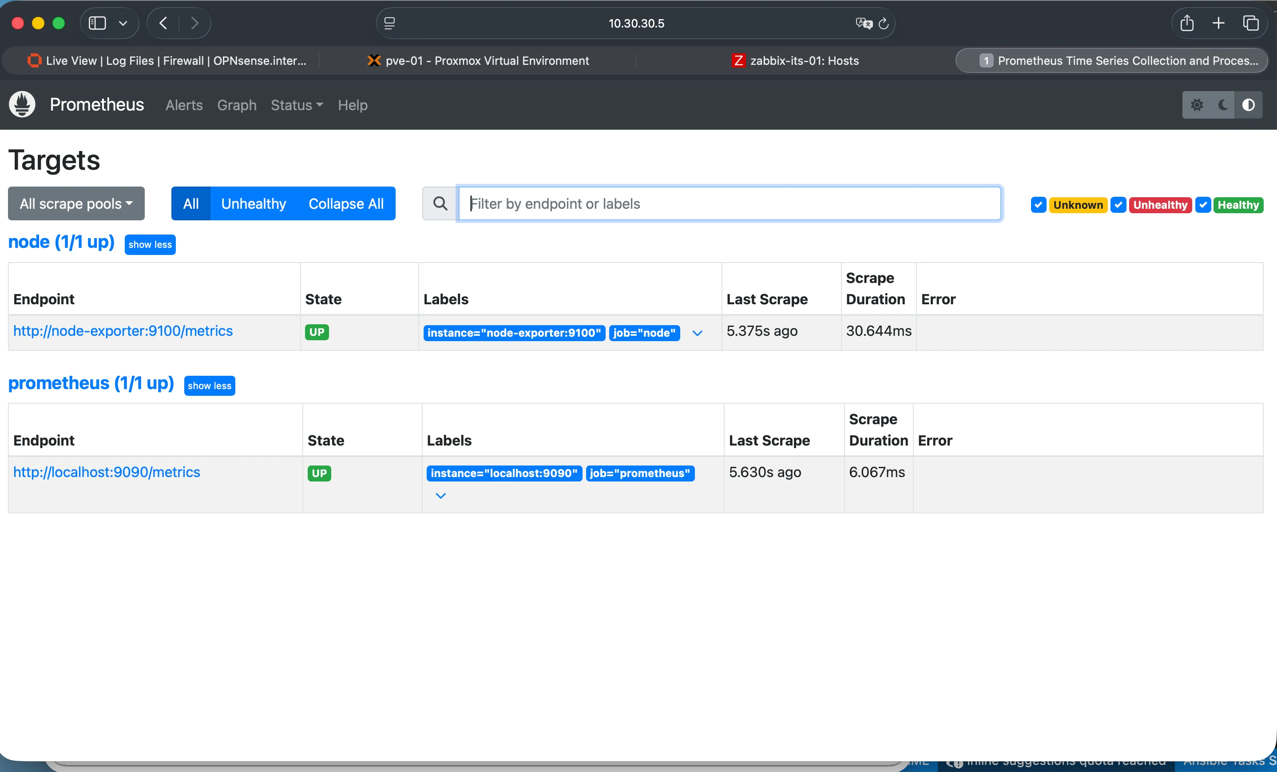Uncheck the Unknown state checkbox

coord(1038,205)
